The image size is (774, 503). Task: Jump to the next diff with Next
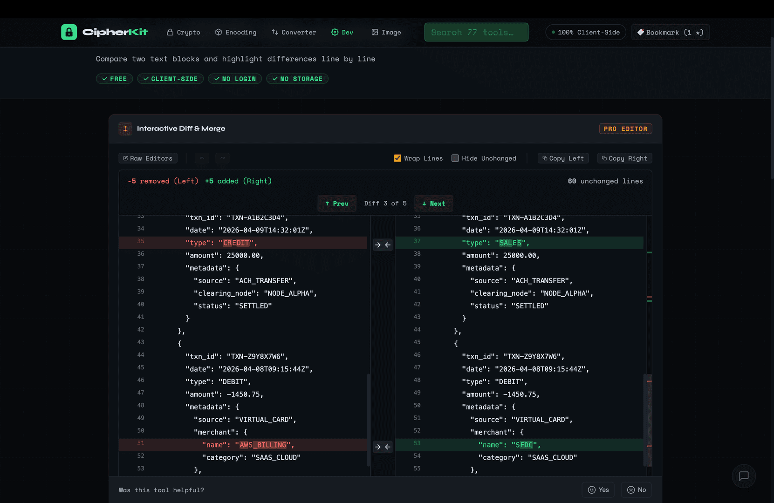point(434,204)
